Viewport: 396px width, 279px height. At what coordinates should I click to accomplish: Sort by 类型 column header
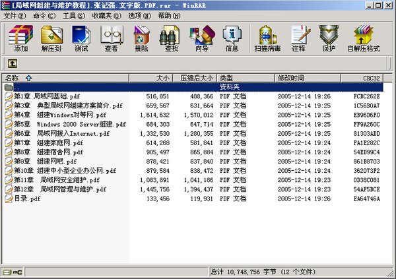coord(246,78)
